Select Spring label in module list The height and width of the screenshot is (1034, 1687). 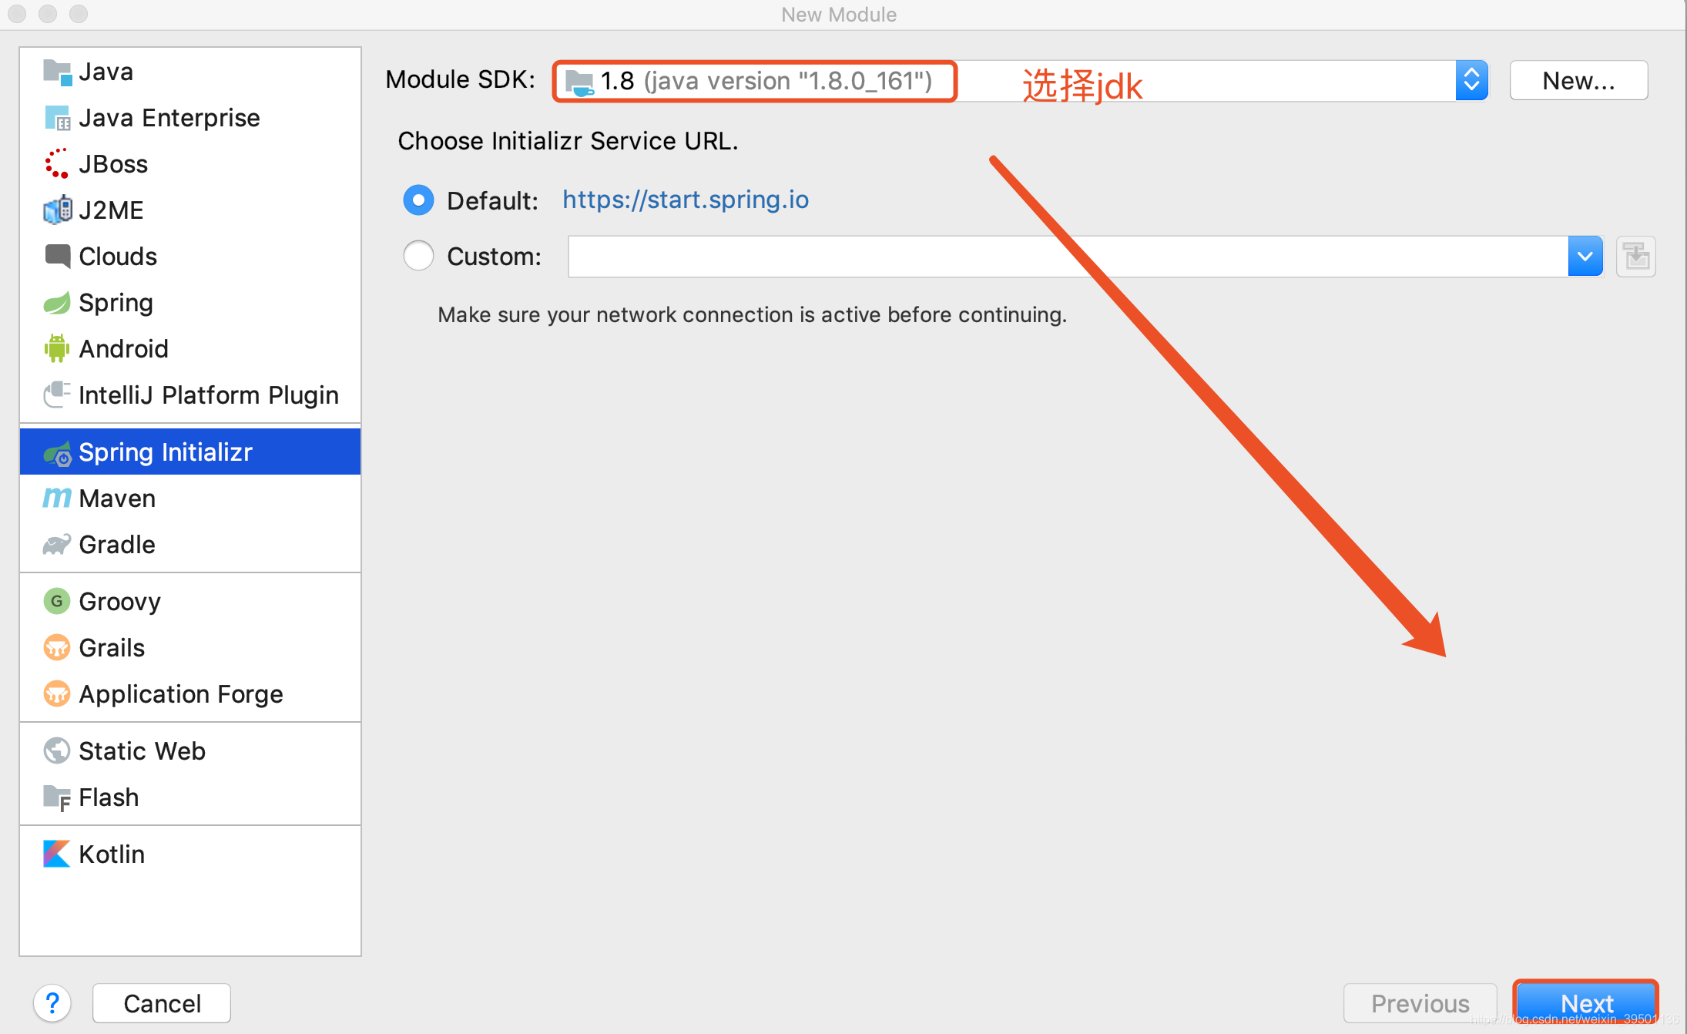coord(116,303)
